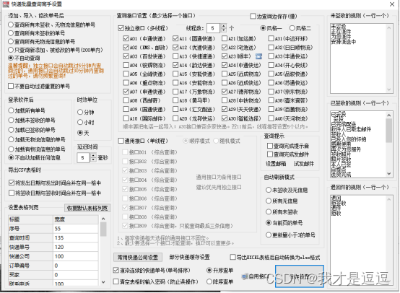Click the app icon in title bar

(6, 4)
